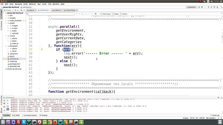Collapse the routes folder
This screenshot has height=125, width=223.
6,36
